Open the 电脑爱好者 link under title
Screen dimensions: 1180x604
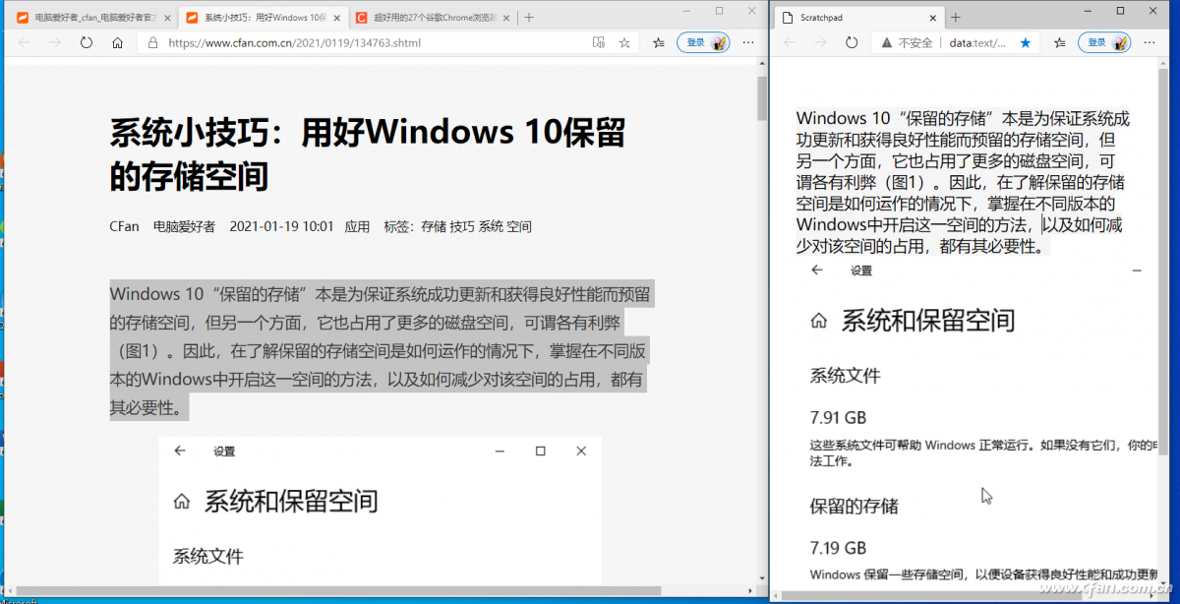(184, 226)
